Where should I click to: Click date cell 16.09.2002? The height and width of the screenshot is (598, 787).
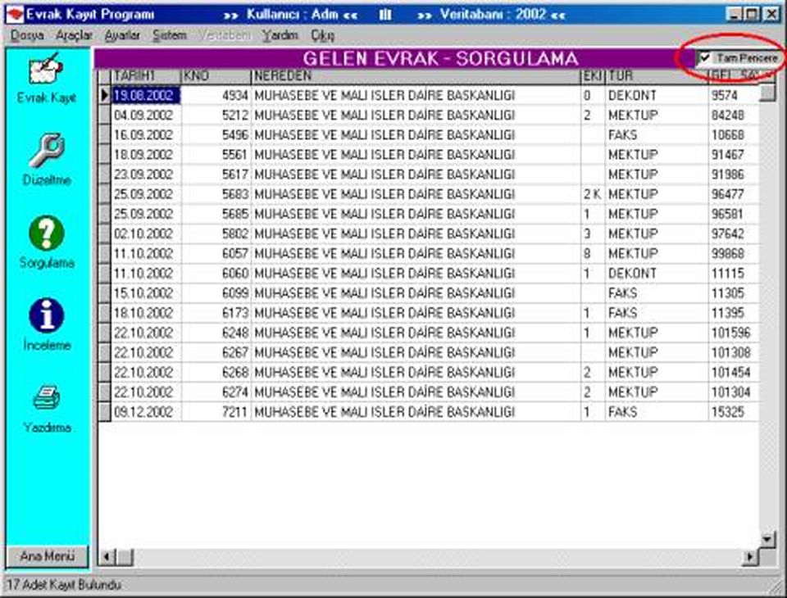click(146, 135)
